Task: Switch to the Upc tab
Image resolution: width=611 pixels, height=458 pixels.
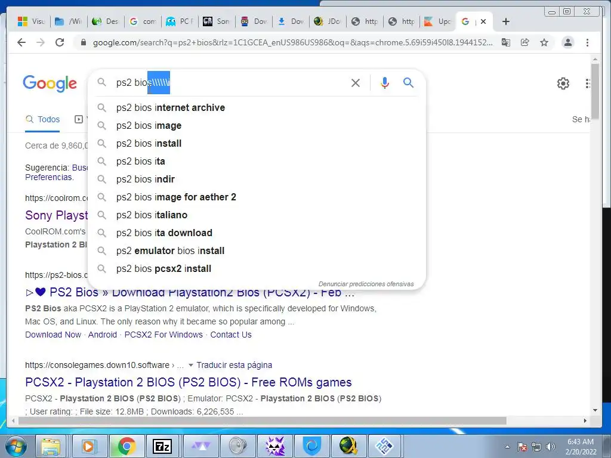Action: [x=439, y=21]
